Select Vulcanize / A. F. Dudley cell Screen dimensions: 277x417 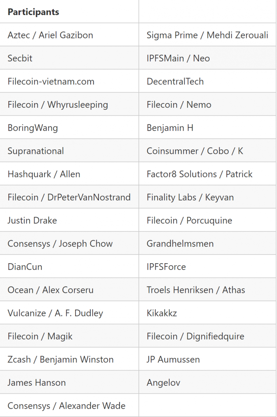pyautogui.click(x=69, y=312)
